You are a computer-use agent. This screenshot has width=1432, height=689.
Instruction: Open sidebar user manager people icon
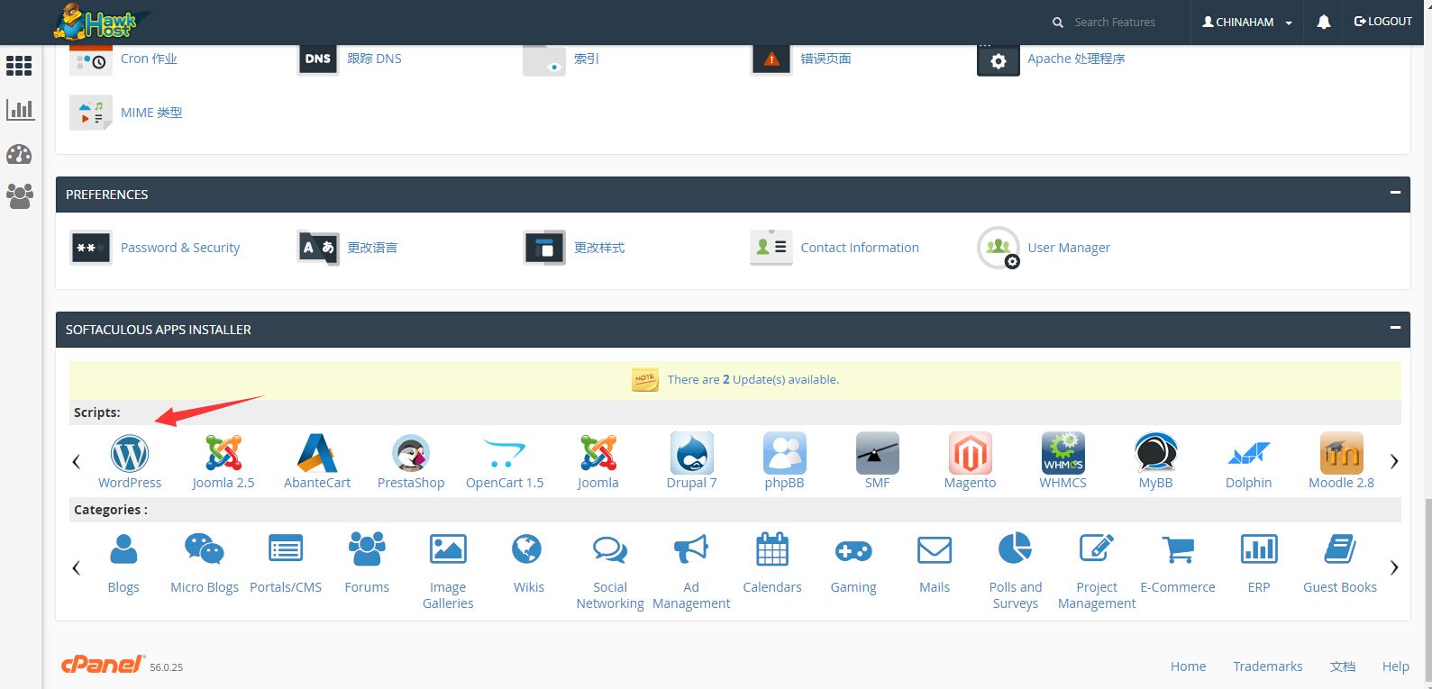pos(19,195)
